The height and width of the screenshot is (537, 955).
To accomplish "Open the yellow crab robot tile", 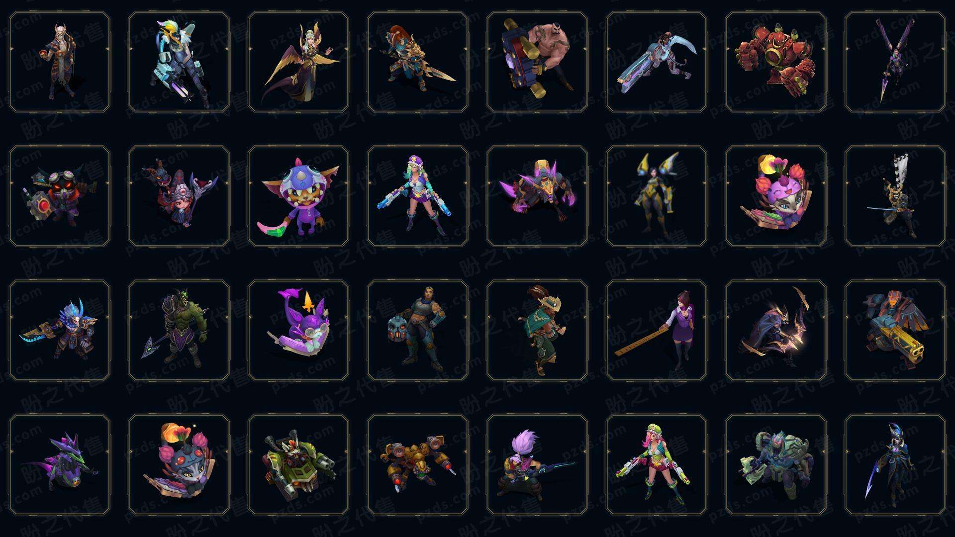I will (418, 464).
